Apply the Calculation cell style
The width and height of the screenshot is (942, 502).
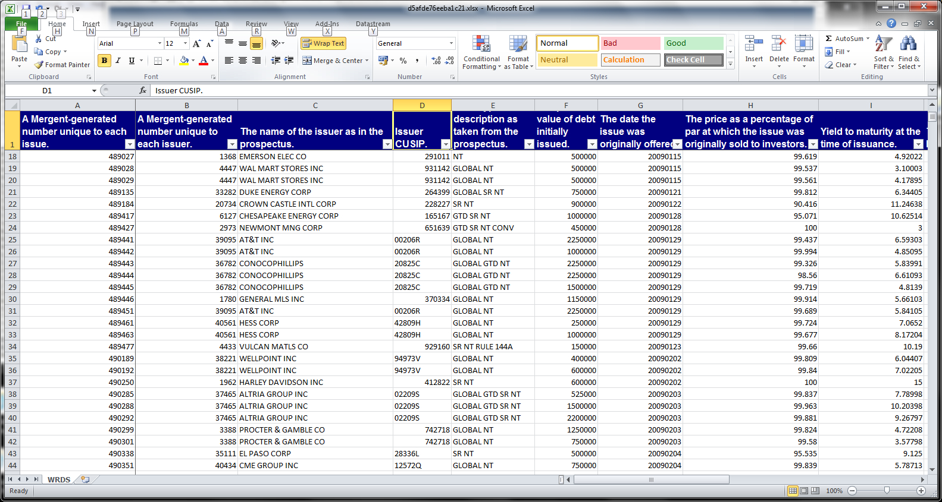630,60
